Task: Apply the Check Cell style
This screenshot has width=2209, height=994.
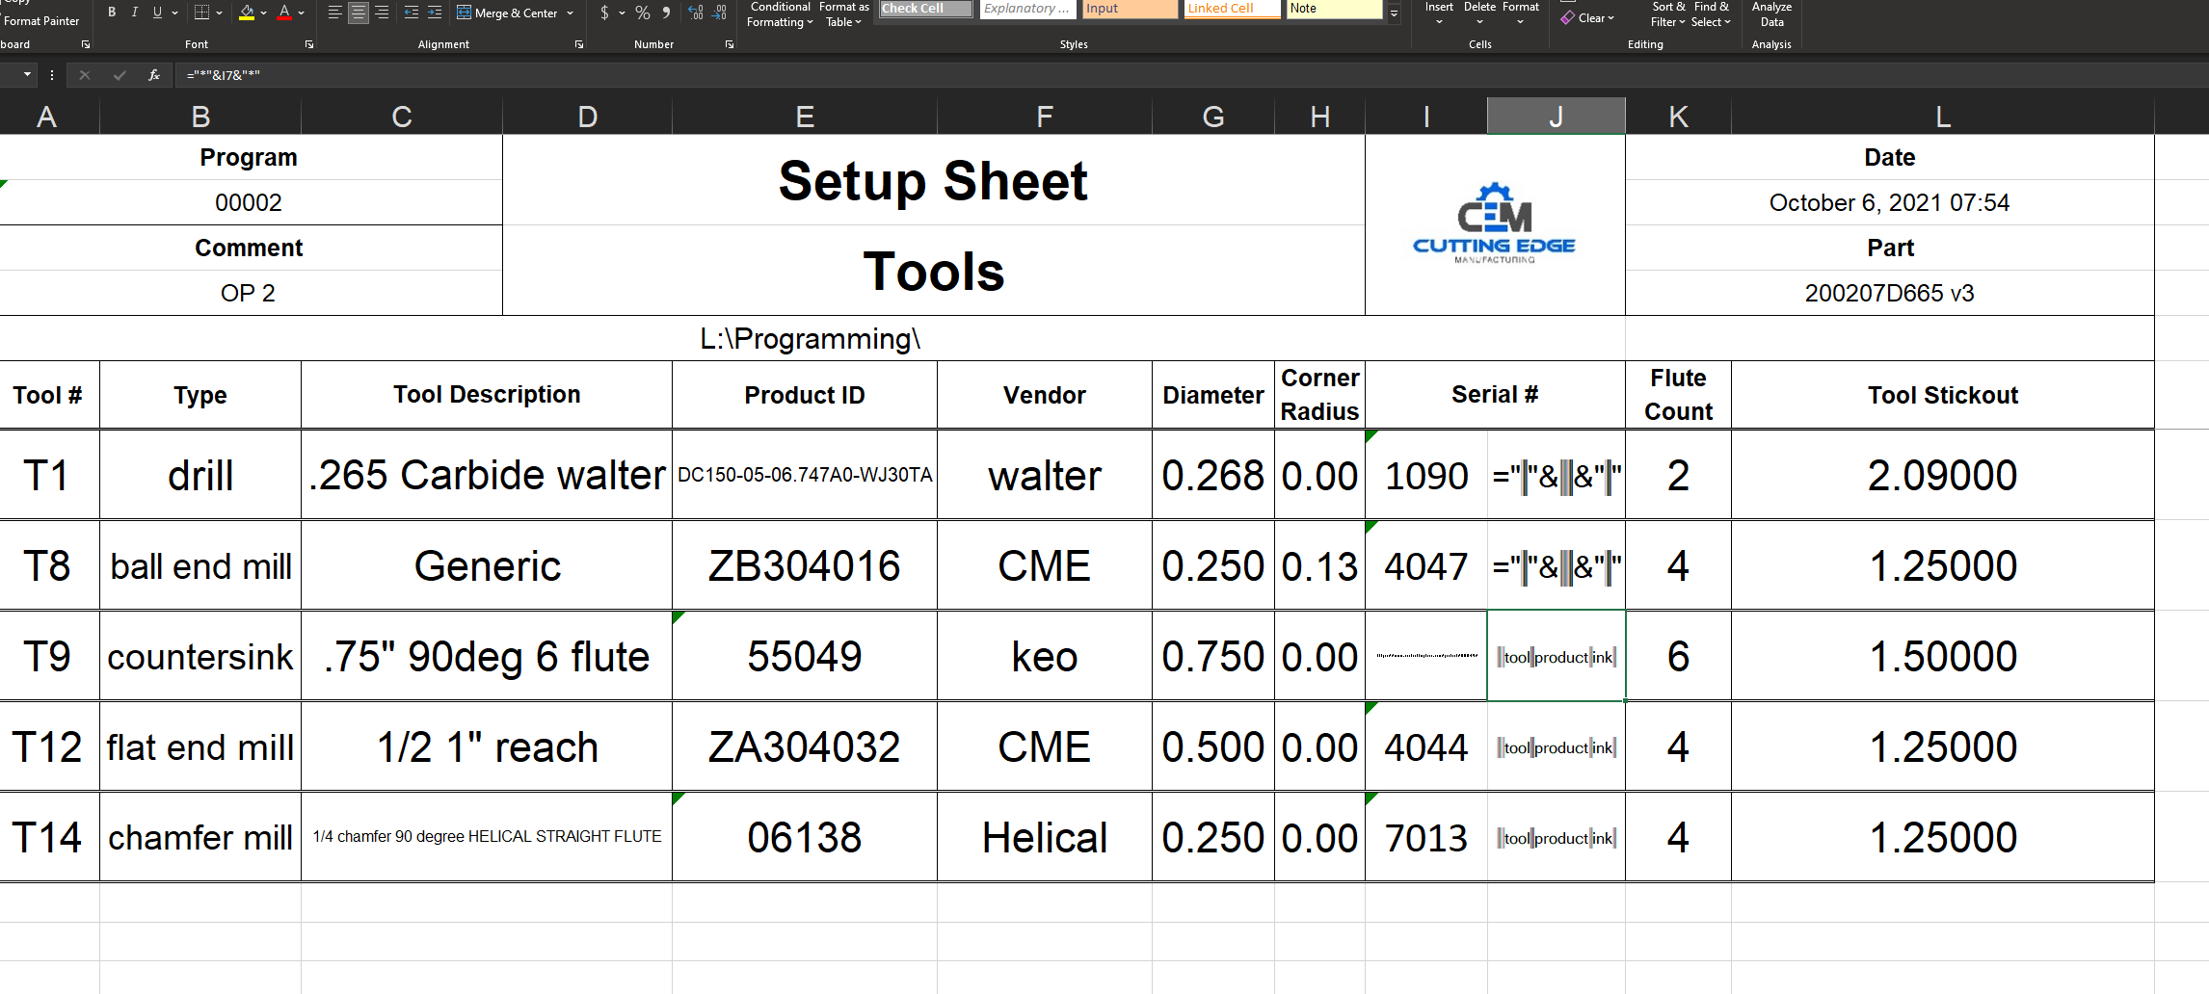Action: 922,8
